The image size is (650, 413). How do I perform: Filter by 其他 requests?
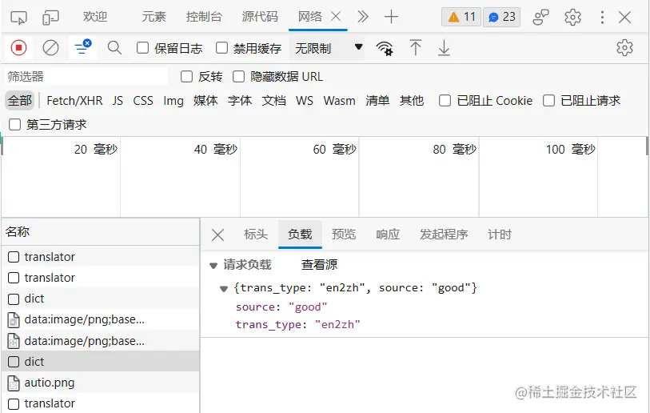[411, 101]
